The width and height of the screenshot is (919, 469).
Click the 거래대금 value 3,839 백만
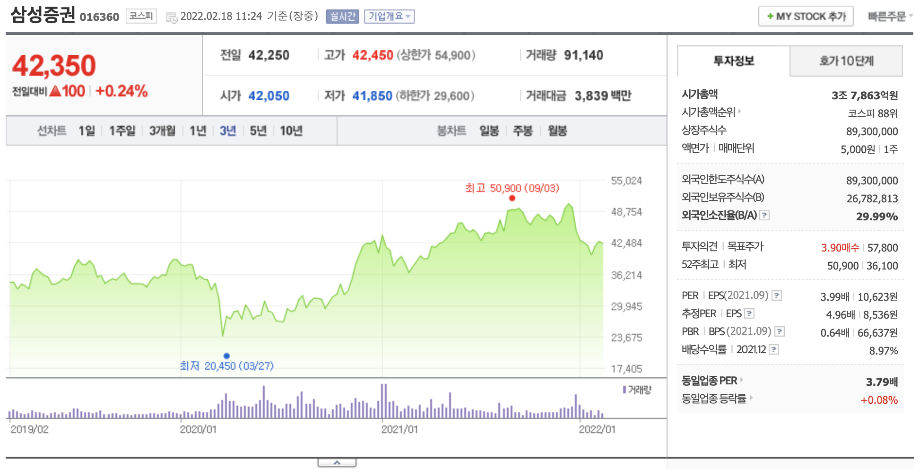click(603, 96)
